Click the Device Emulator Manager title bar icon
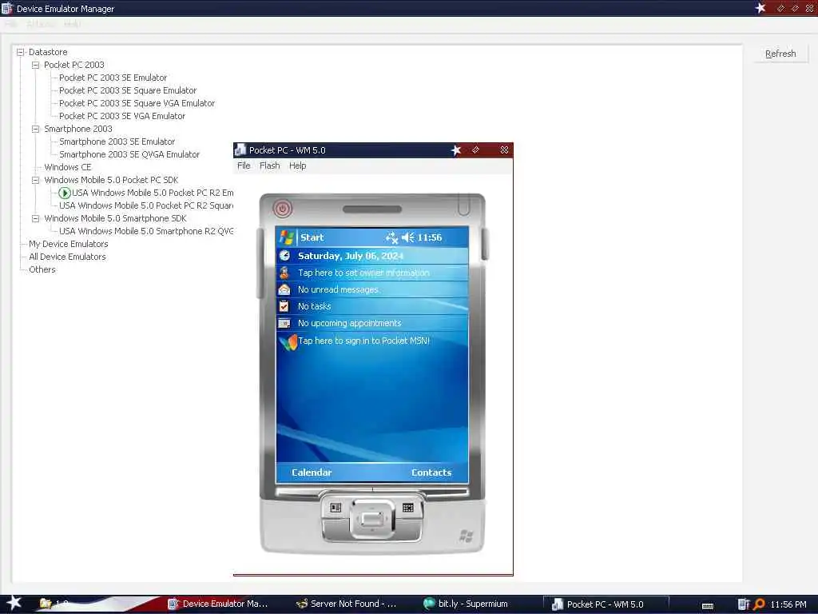This screenshot has height=614, width=818. click(6, 8)
